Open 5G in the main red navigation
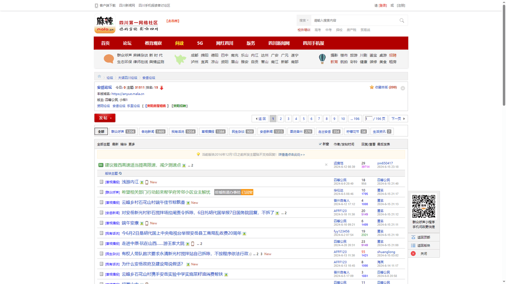 point(200,43)
